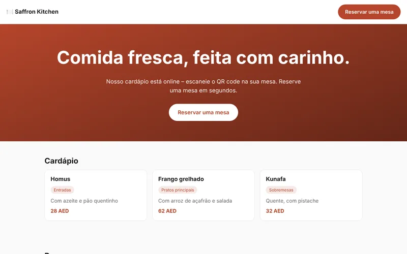
Task: Click the Frango grelhado dish title
Action: (x=181, y=179)
